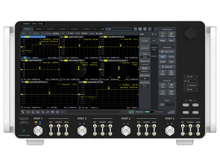The width and height of the screenshot is (220, 165).
Task: Switch to the Tr9/Ch3 tab
Action: click(40, 29)
